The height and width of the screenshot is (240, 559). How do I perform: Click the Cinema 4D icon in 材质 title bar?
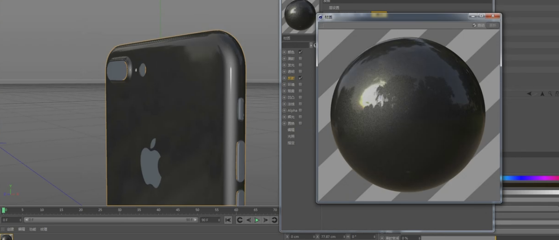pyautogui.click(x=321, y=17)
